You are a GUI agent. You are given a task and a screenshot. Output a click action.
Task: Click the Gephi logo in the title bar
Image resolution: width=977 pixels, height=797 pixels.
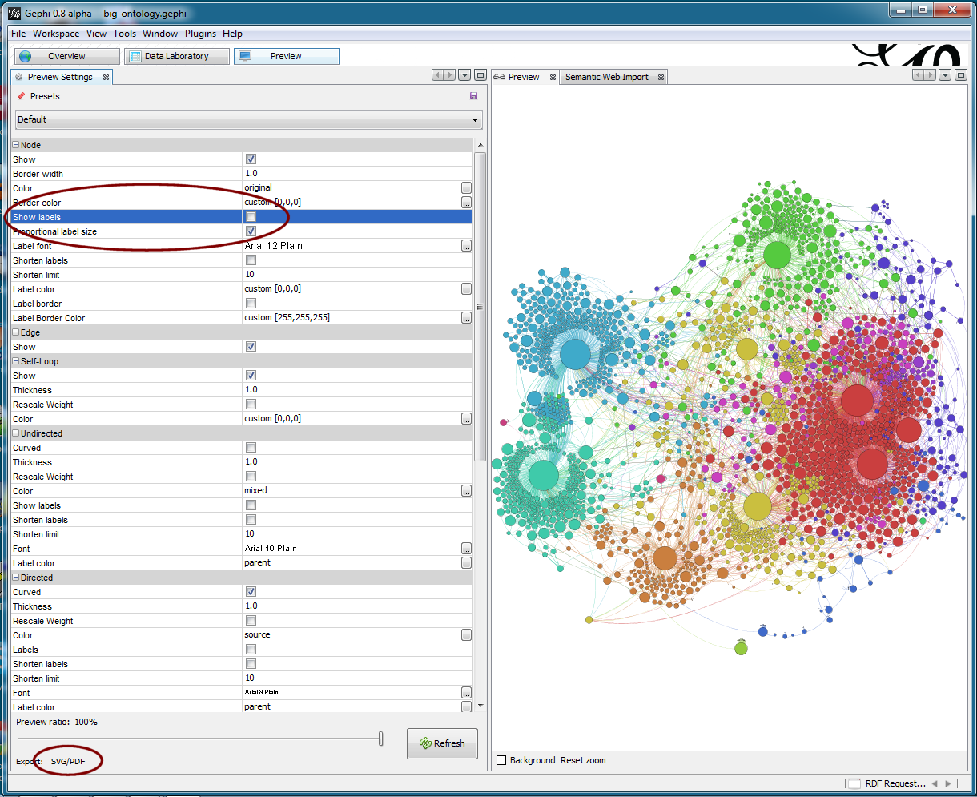coord(14,14)
